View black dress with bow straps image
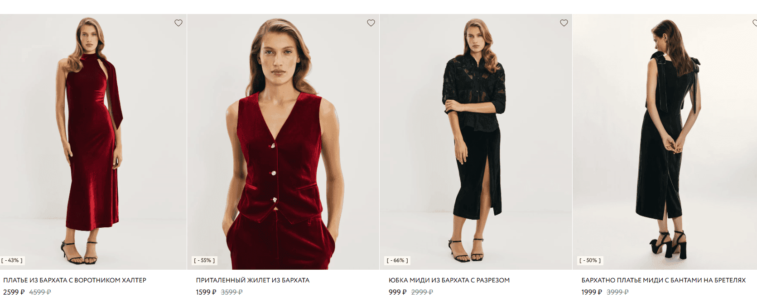Viewport: 757px width, 305px height. pyautogui.click(x=665, y=142)
